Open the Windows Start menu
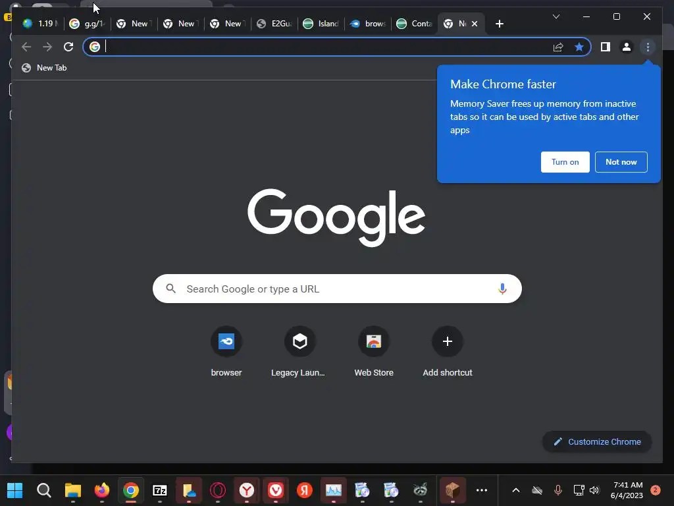Image resolution: width=674 pixels, height=506 pixels. tap(15, 490)
